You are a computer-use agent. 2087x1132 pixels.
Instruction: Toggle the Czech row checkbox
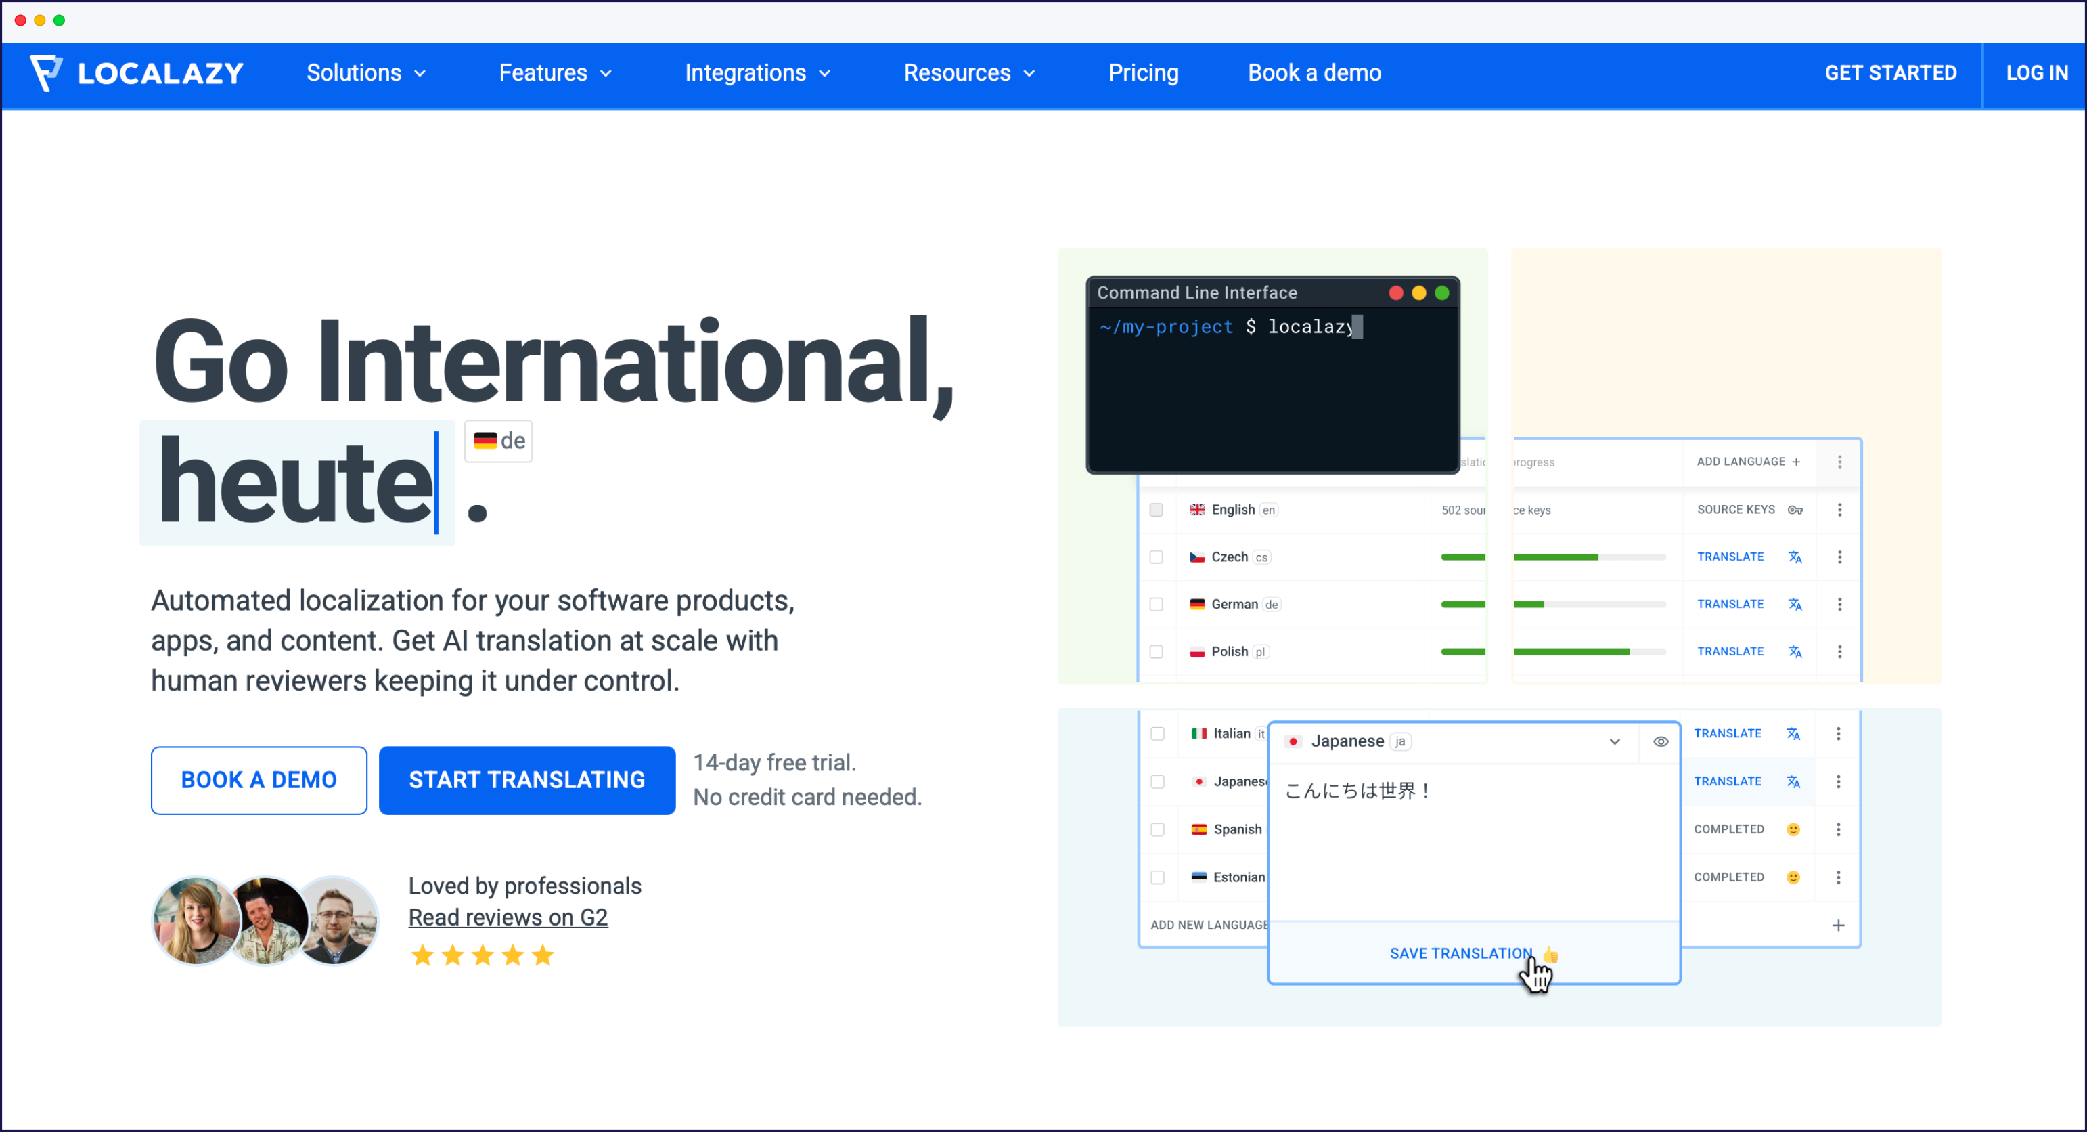click(x=1156, y=557)
